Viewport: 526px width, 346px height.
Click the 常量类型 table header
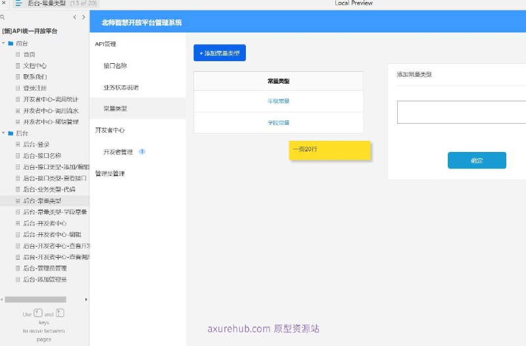[278, 81]
